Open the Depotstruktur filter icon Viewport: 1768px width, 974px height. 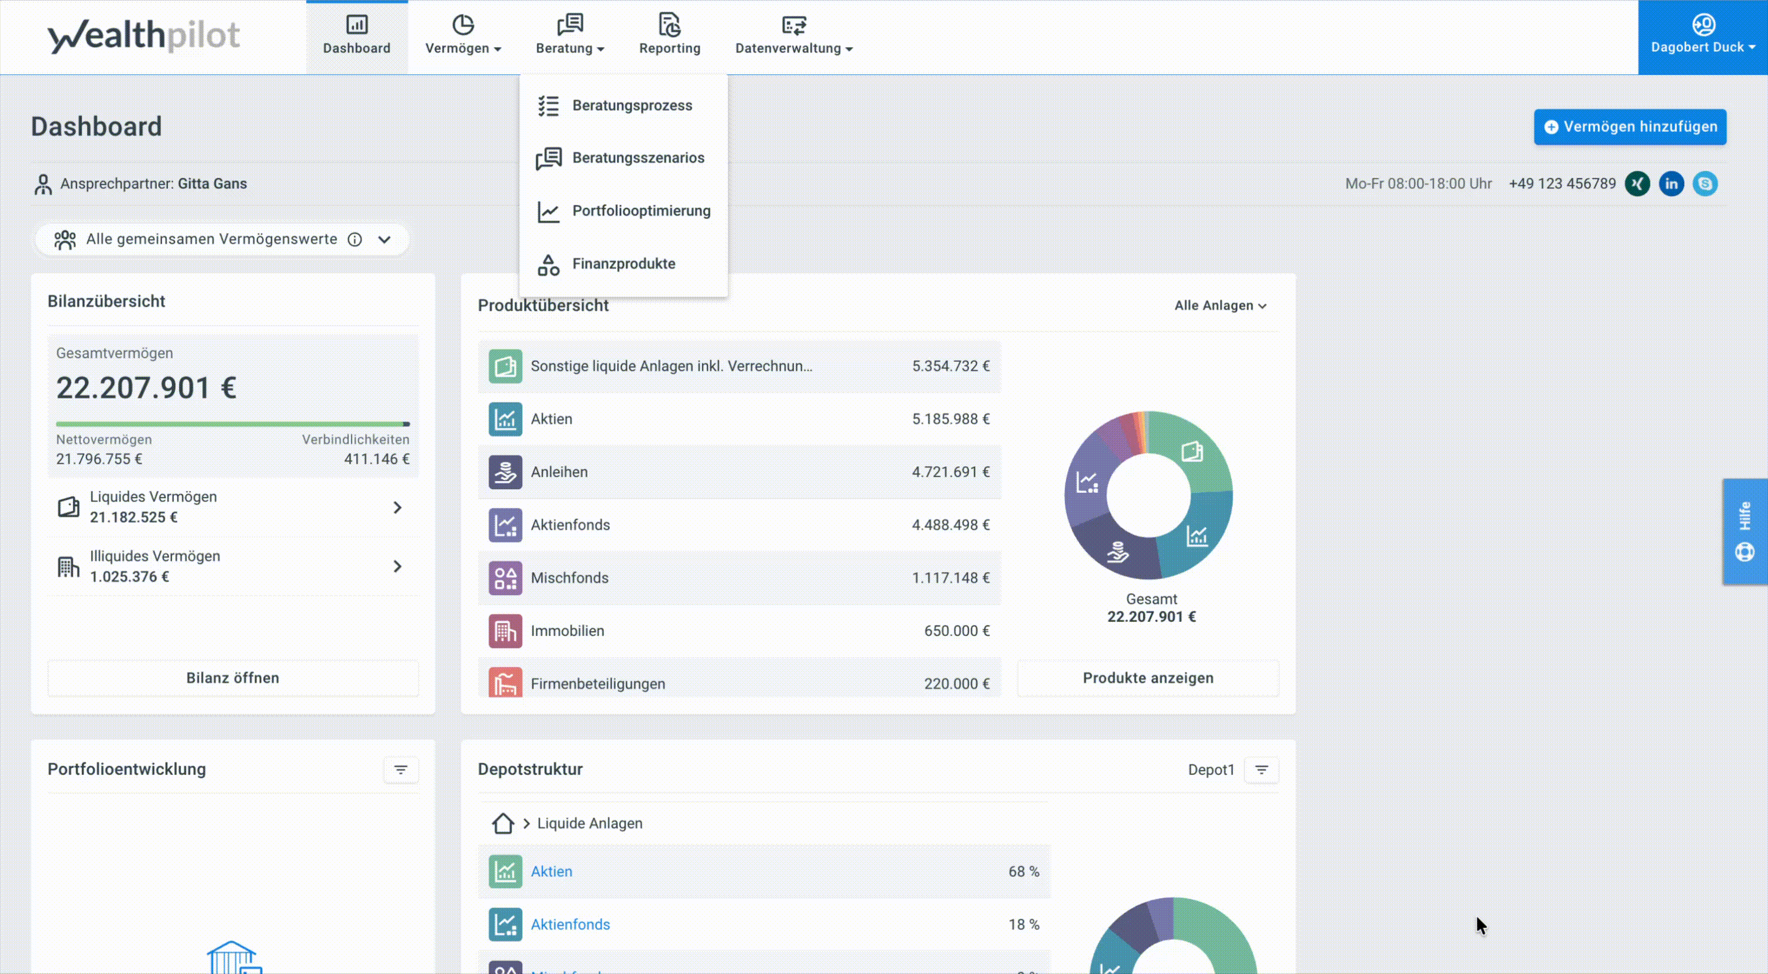[x=1262, y=770]
